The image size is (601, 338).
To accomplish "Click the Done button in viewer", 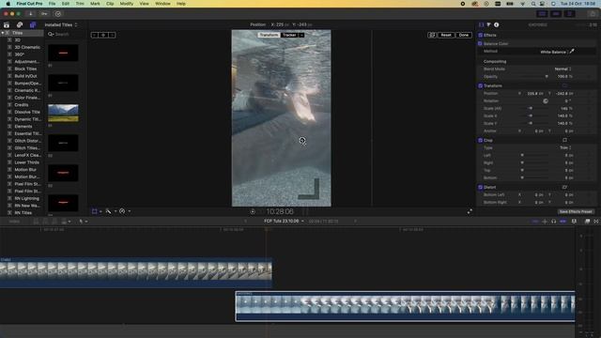I will coord(464,35).
